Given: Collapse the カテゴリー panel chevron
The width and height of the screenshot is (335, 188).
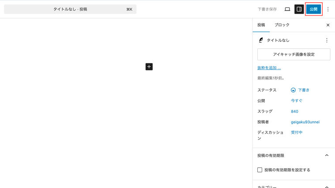Looking at the screenshot, I should coord(327,187).
